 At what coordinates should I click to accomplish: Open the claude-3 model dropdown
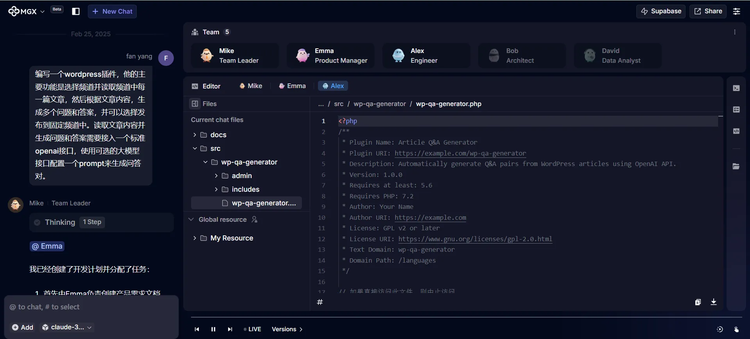(x=67, y=327)
